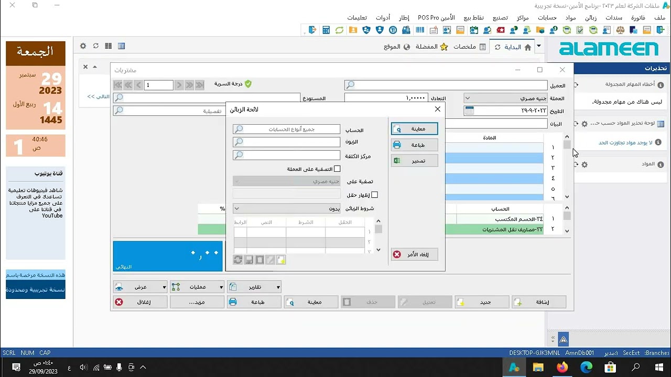671x377 pixels.
Task: Click the magnifier in الزبون field
Action: [x=239, y=142]
